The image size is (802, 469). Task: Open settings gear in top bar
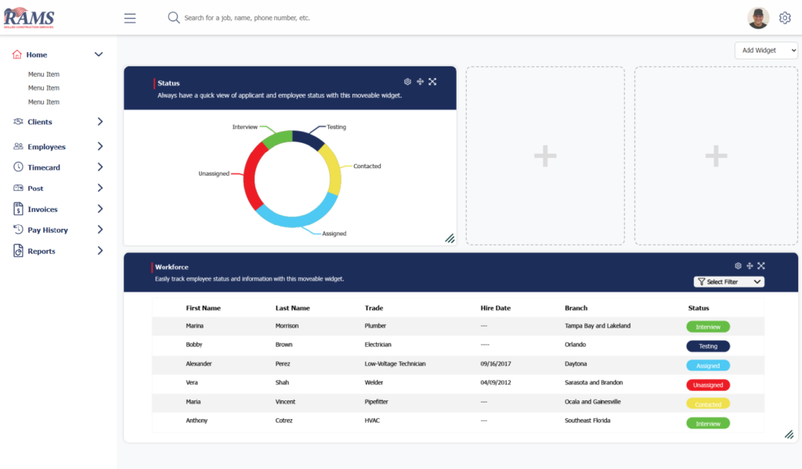click(785, 18)
